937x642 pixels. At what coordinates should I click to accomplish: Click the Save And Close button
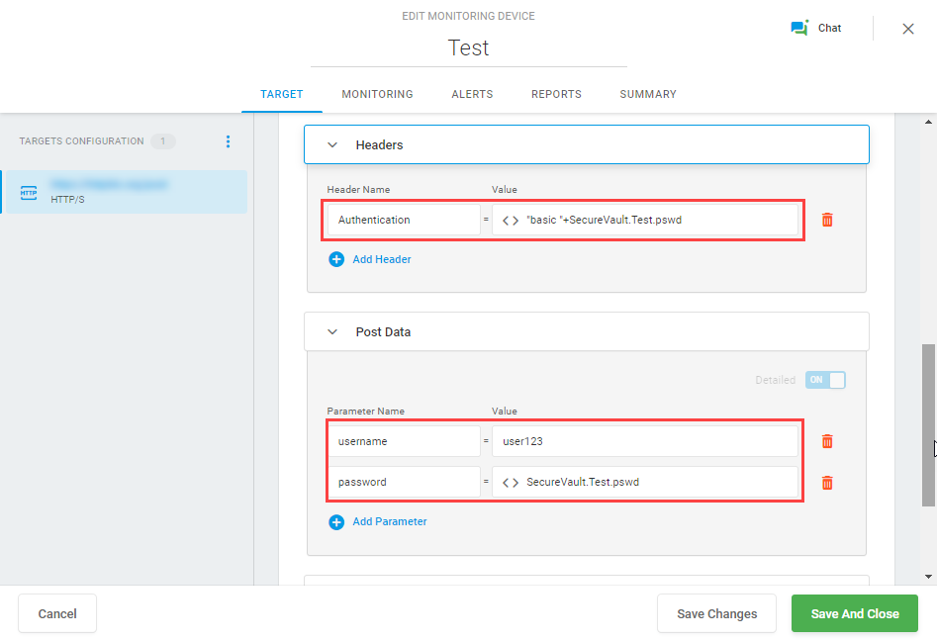coord(854,613)
